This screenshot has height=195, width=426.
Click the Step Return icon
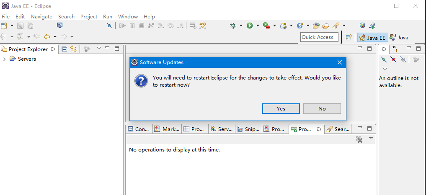(181, 26)
